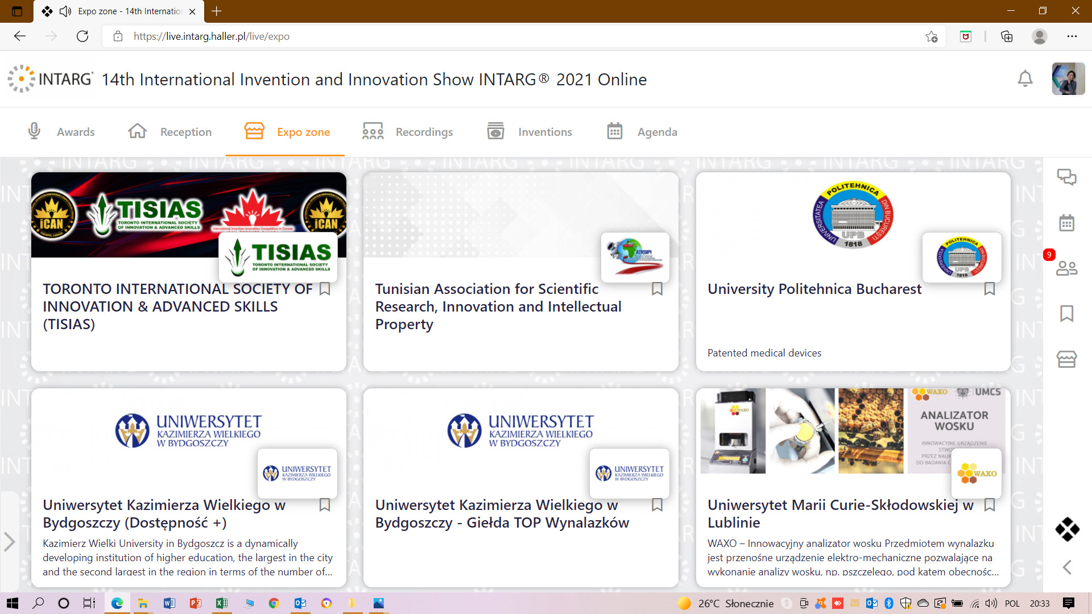Click the weather widget showing 26°C

726,603
